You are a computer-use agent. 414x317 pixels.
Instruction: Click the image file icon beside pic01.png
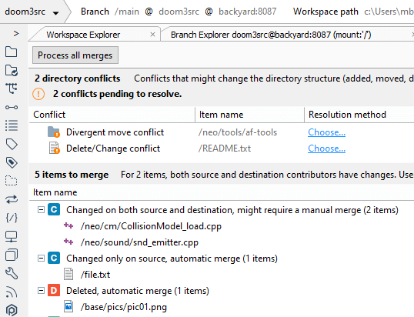[68, 306]
